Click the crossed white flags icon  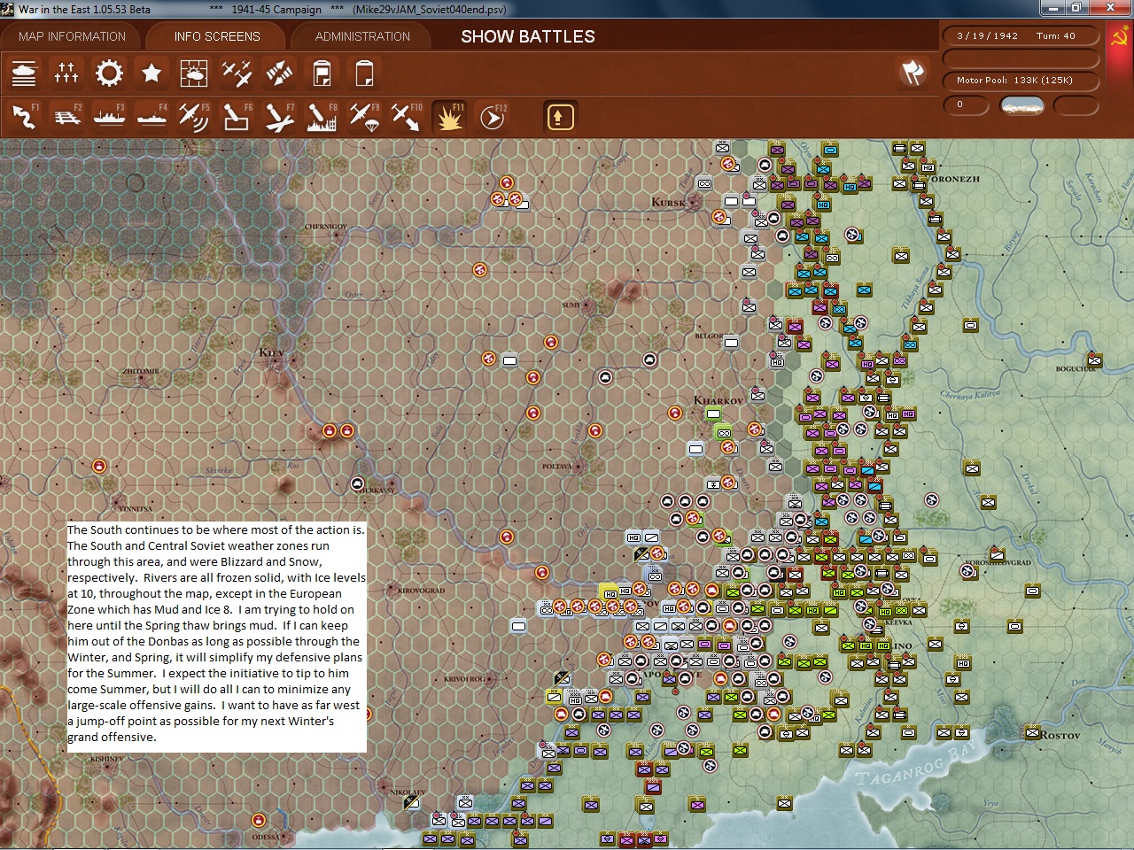(x=913, y=73)
